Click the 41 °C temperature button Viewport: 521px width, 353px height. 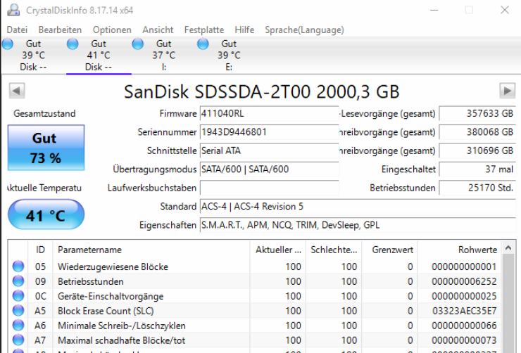coord(46,214)
